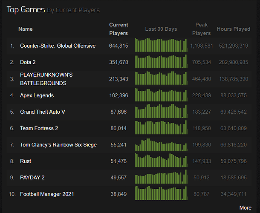Click current players value 55,241

118,145
